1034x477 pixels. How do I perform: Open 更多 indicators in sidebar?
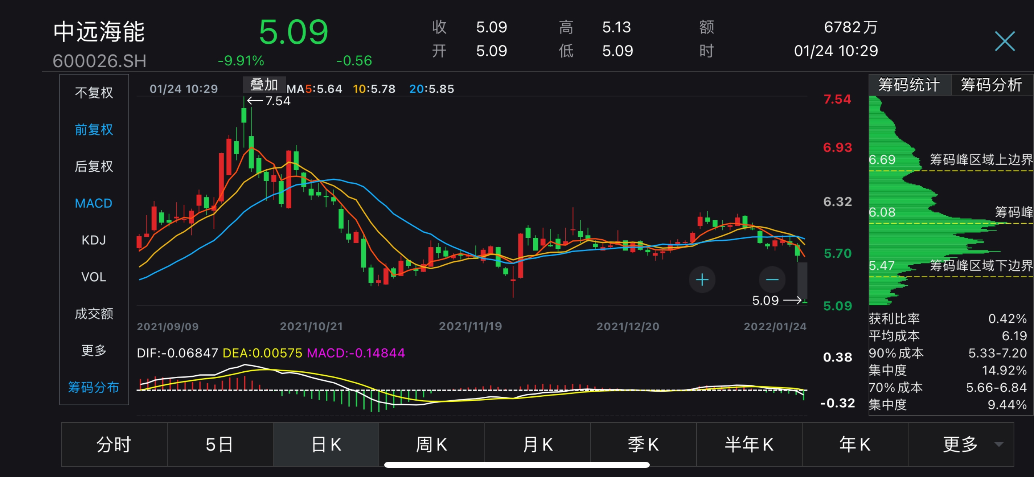[94, 350]
